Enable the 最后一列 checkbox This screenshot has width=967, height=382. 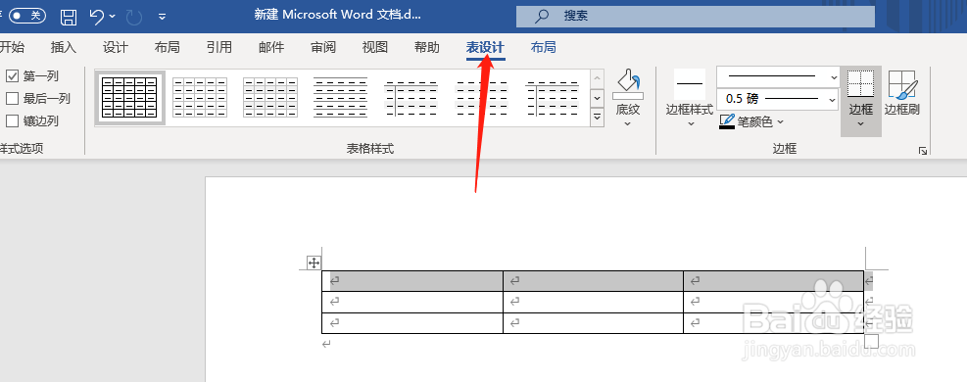pyautogui.click(x=13, y=99)
